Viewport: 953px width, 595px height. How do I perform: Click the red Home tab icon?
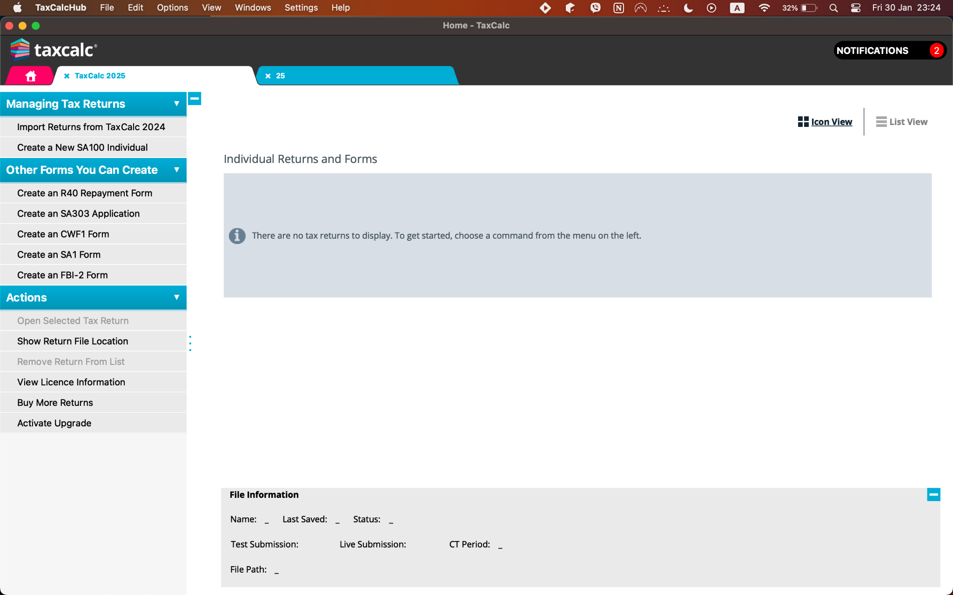(x=31, y=76)
